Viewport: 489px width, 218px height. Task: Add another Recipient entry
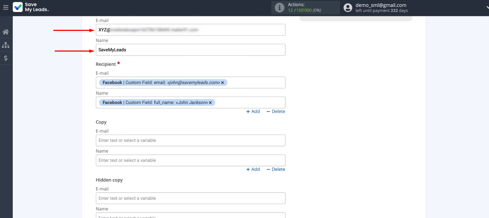253,112
